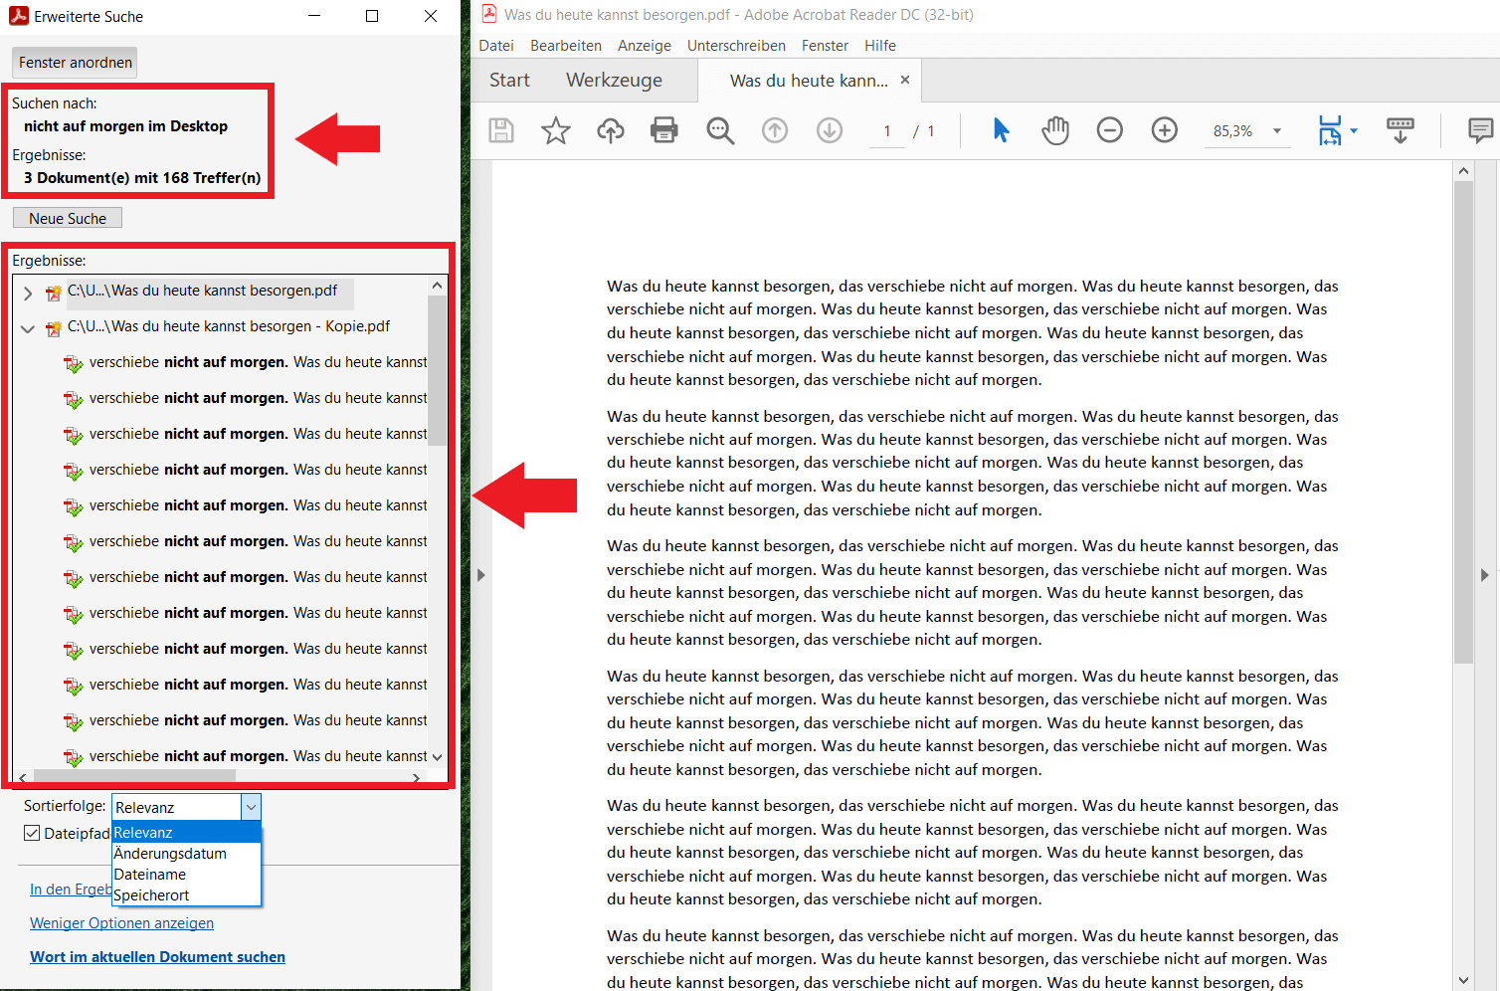
Task: Click text '3 Dokument(e) mit 168 Treffer(n)'
Action: tap(142, 178)
